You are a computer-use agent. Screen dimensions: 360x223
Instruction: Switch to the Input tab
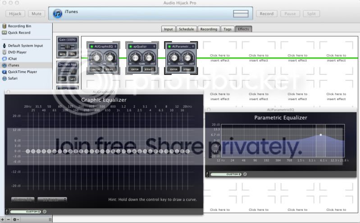pos(169,29)
